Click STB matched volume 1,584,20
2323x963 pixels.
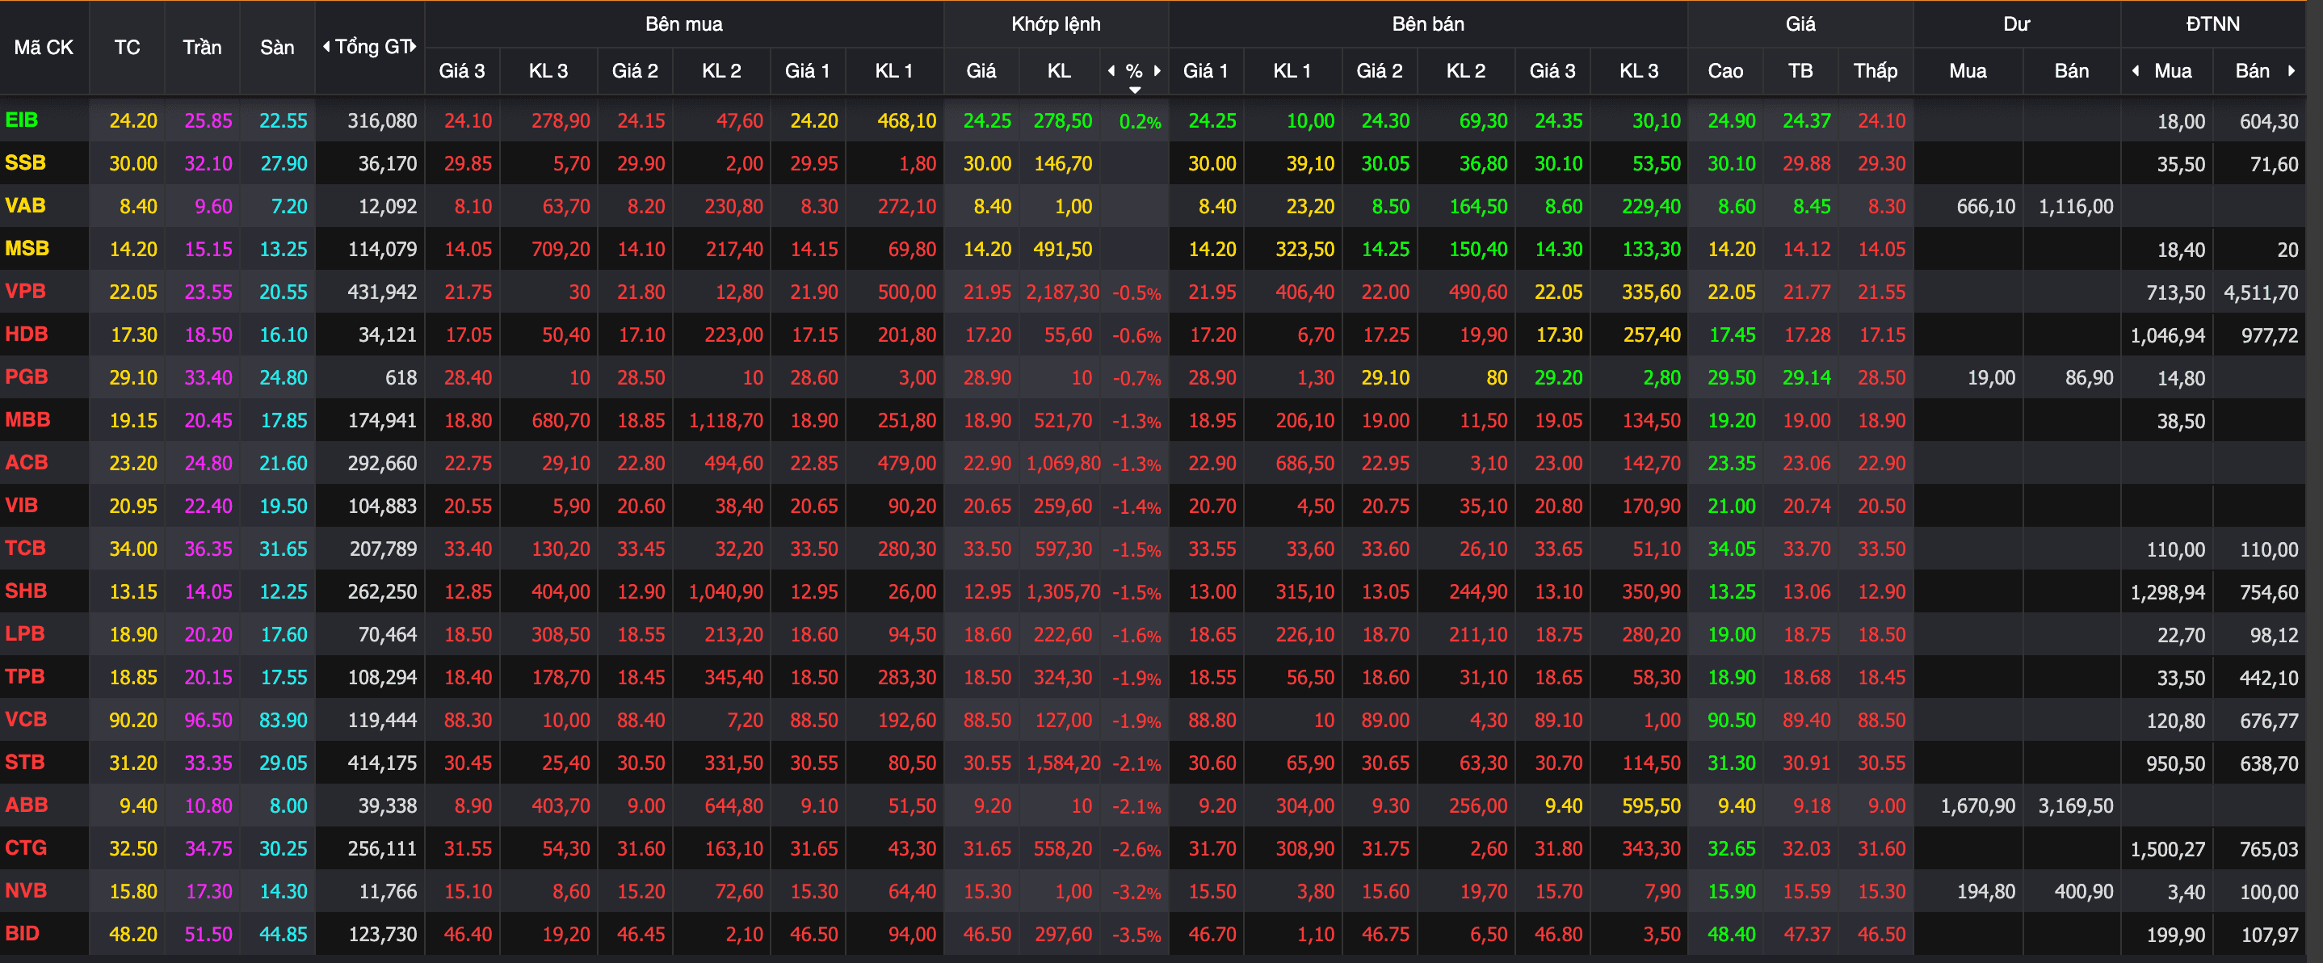tap(1063, 763)
